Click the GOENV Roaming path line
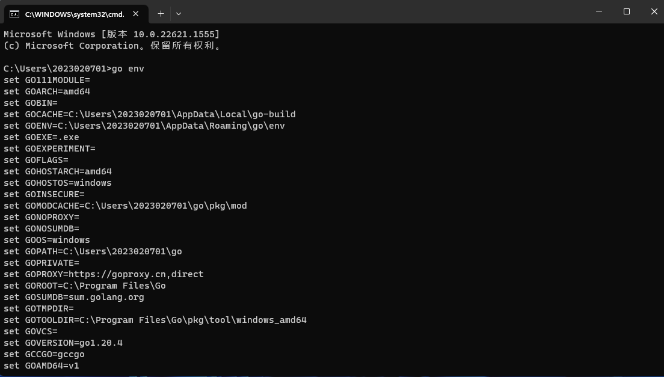This screenshot has width=664, height=377. click(144, 126)
